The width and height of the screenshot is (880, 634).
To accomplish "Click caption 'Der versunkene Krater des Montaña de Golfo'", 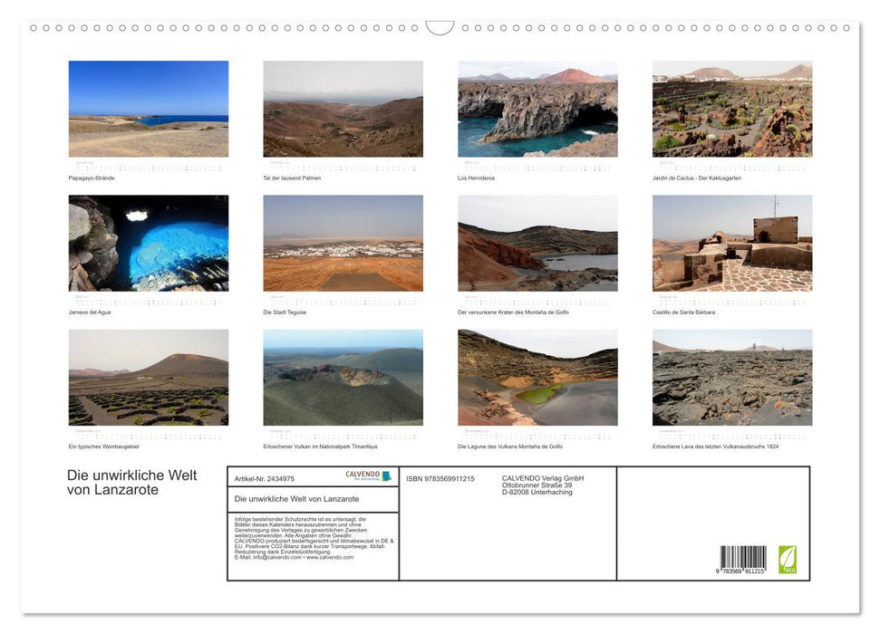I will (x=513, y=312).
